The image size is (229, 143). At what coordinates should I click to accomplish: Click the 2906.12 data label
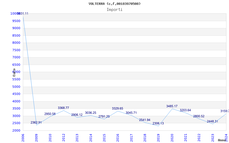point(77,115)
